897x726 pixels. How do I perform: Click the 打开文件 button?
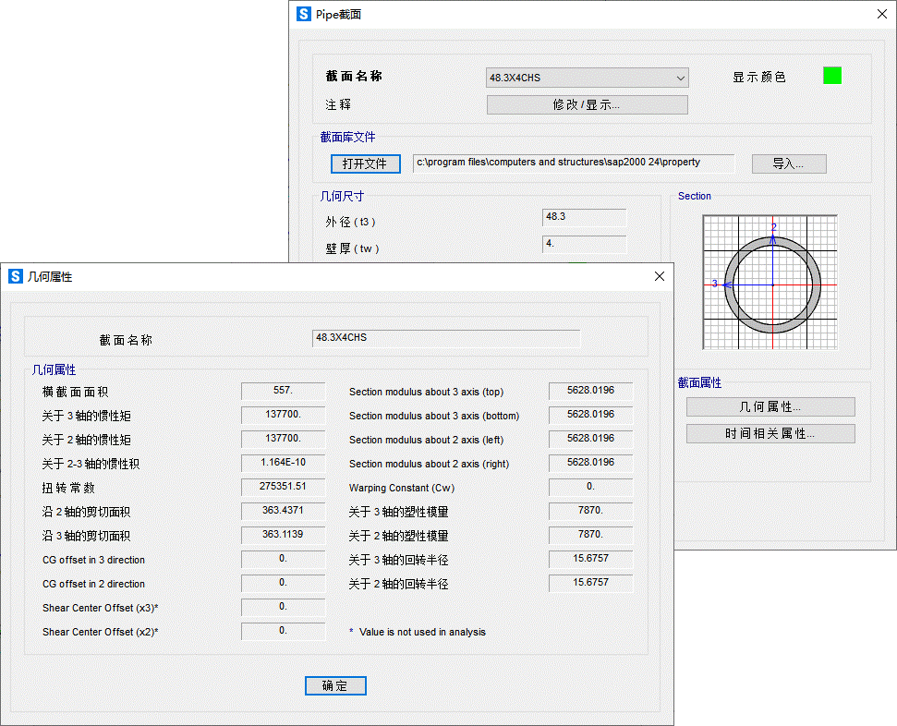365,163
